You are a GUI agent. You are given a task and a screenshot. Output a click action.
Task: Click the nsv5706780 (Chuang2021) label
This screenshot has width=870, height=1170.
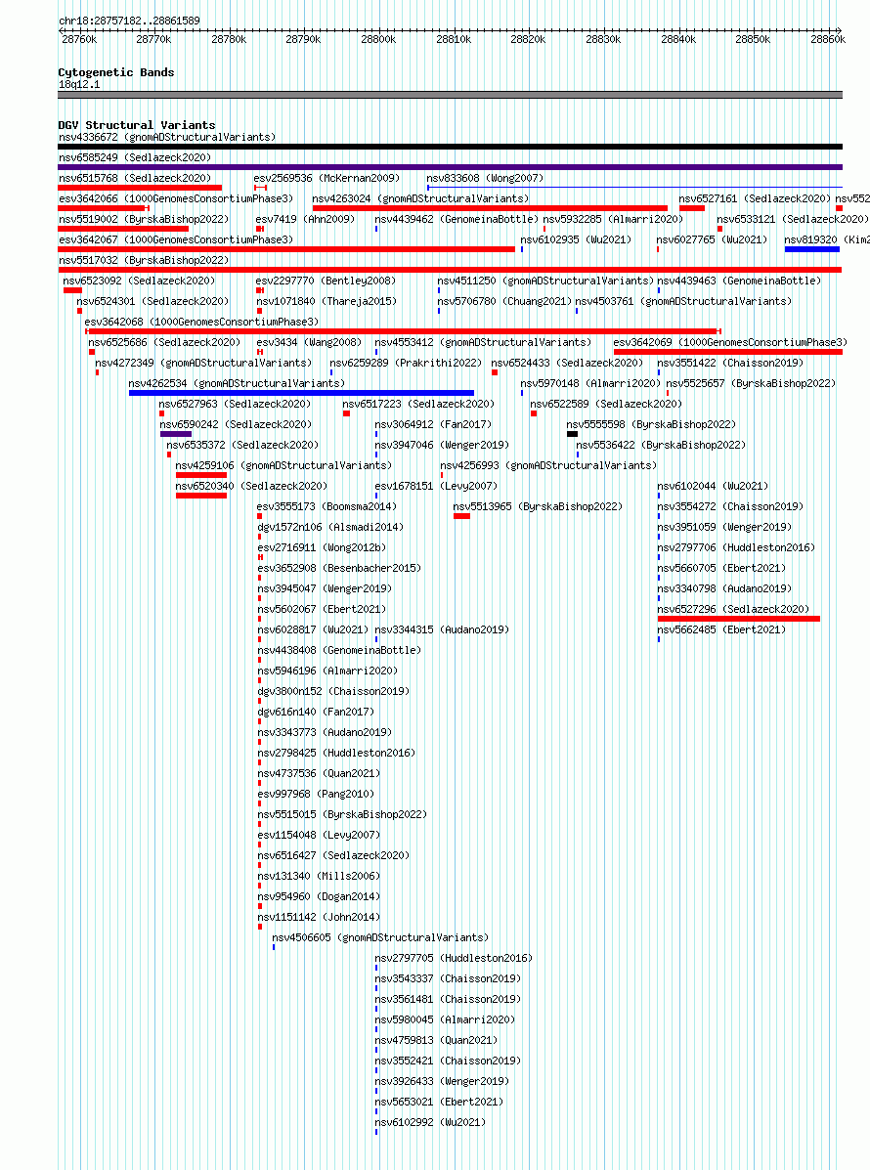[504, 301]
